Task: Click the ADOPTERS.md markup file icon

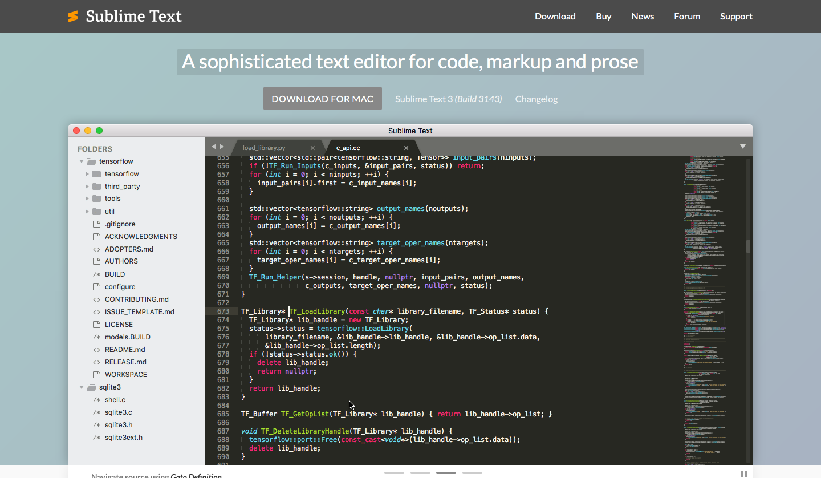Action: click(x=96, y=249)
